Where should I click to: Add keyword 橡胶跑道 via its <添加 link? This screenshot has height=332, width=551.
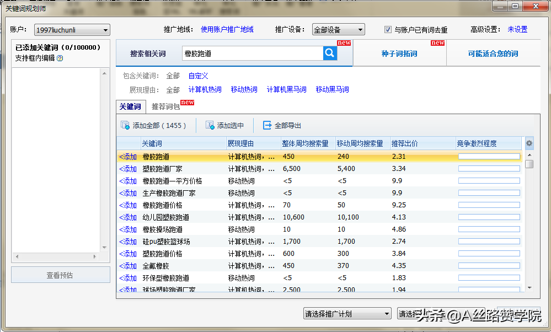(x=128, y=157)
